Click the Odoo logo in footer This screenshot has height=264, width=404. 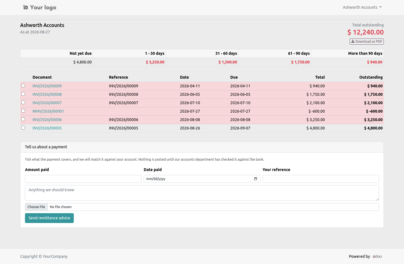[x=377, y=256]
